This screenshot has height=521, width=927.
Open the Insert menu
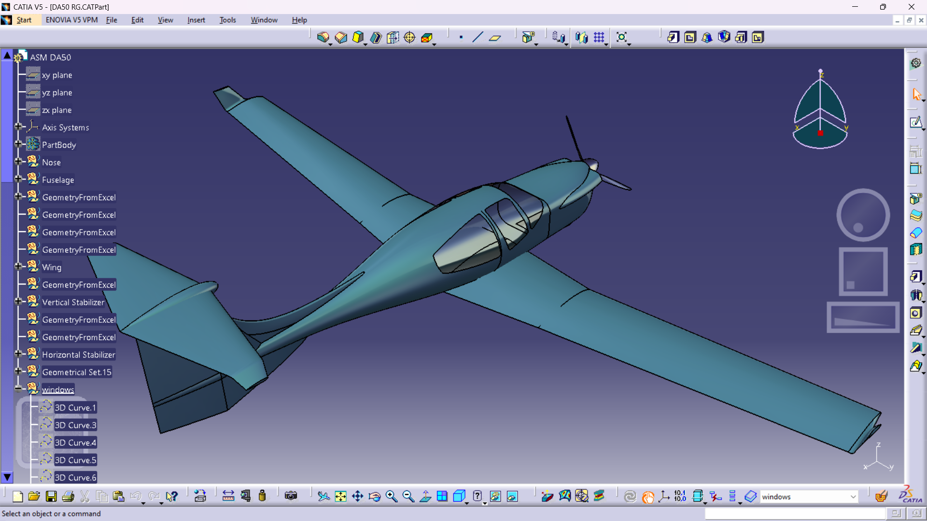196,20
